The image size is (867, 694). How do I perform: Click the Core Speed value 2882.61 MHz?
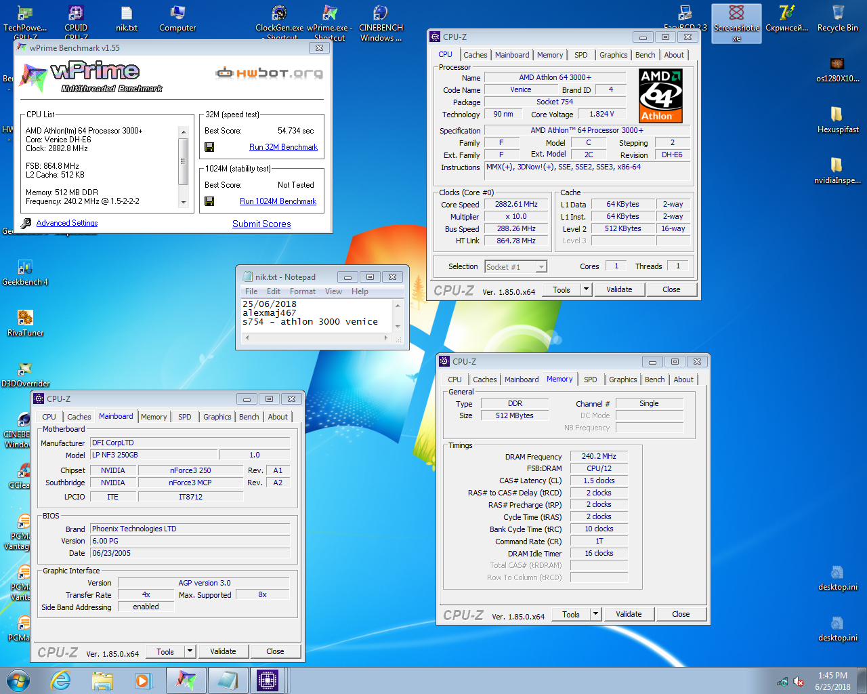point(516,205)
